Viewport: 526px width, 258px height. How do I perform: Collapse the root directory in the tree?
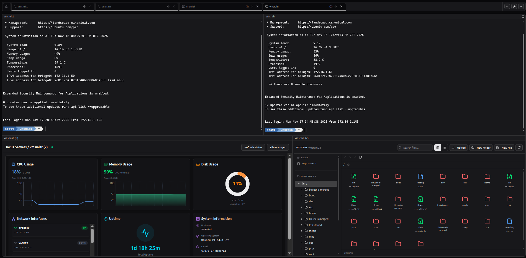299,184
